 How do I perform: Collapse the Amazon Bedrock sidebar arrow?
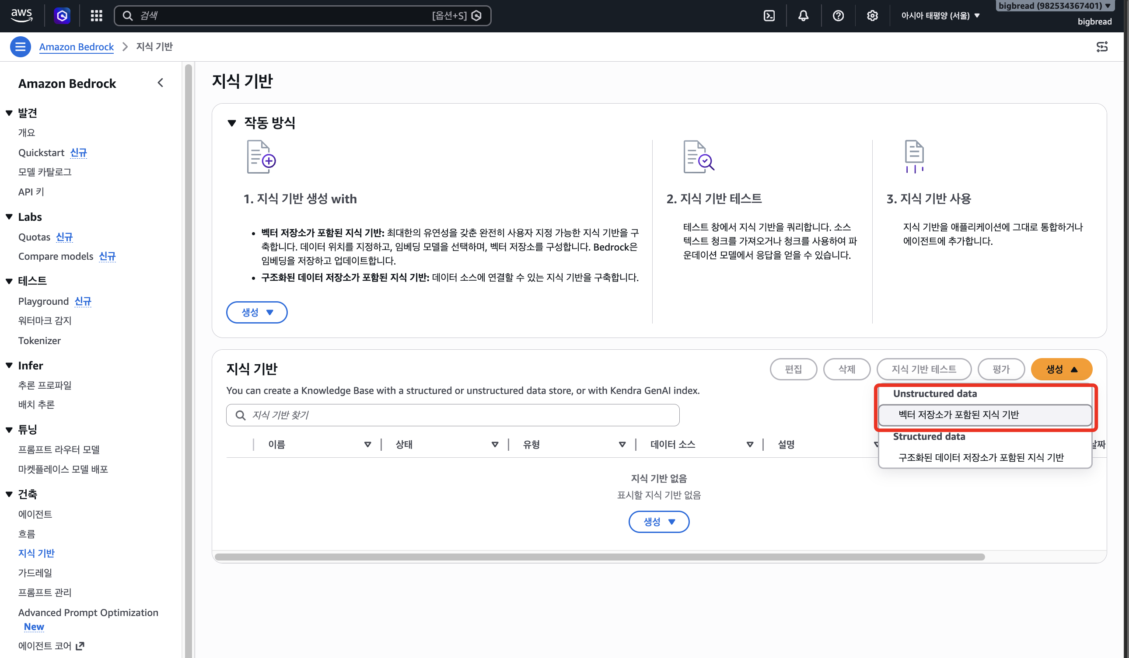(x=161, y=83)
